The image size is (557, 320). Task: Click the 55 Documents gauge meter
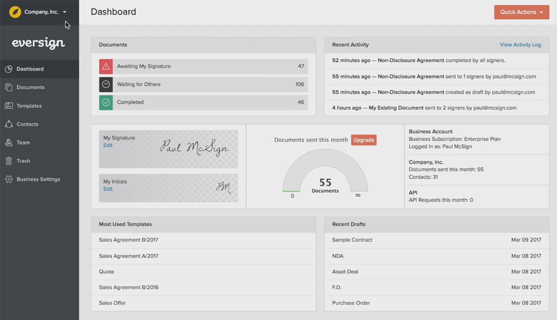pyautogui.click(x=325, y=170)
